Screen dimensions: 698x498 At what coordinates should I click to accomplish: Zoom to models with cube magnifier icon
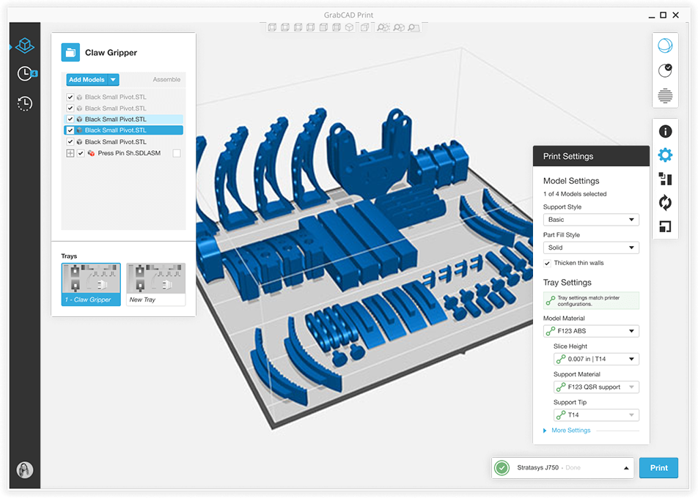click(x=399, y=28)
